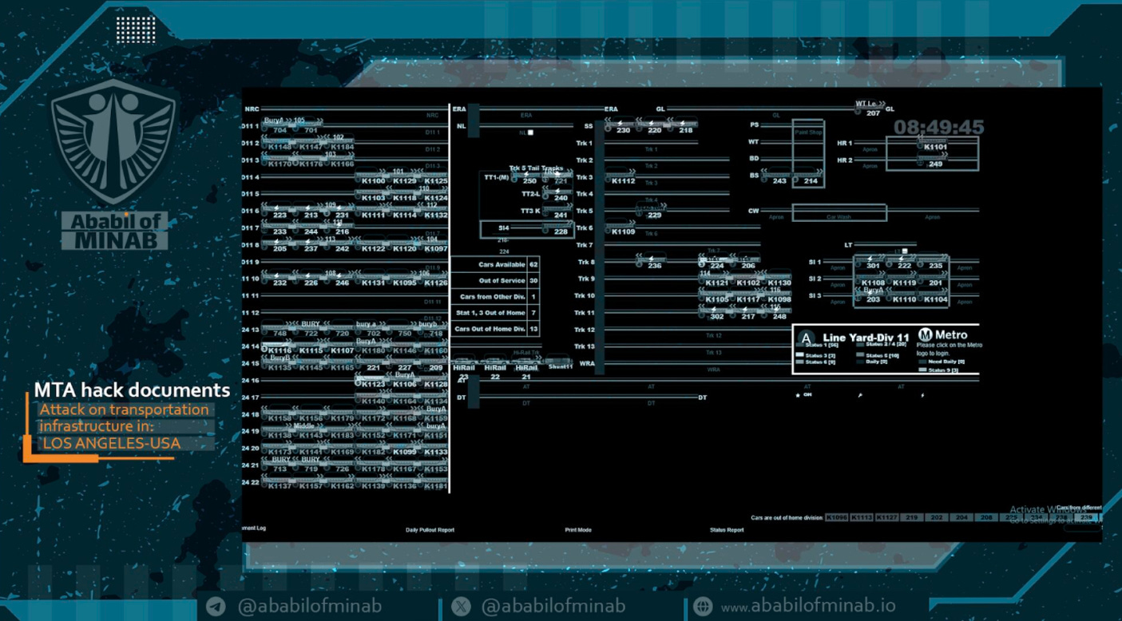Image resolution: width=1122 pixels, height=621 pixels.
Task: Click the Status 3 [3] legend swatch
Action: pos(801,354)
